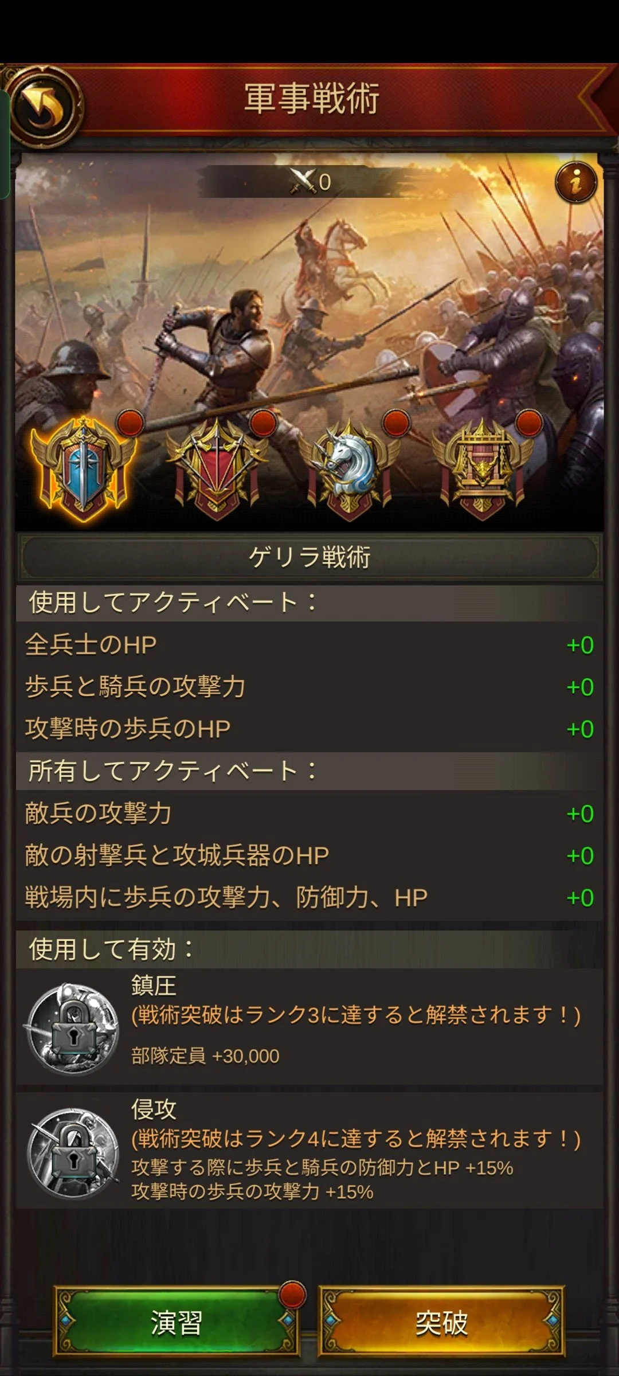
Task: Tap the 軍事戦術 header title
Action: 311,99
